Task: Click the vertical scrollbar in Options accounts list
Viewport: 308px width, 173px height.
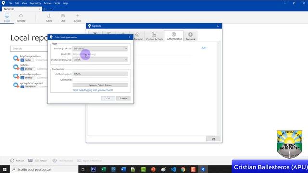Action: [x=218, y=88]
